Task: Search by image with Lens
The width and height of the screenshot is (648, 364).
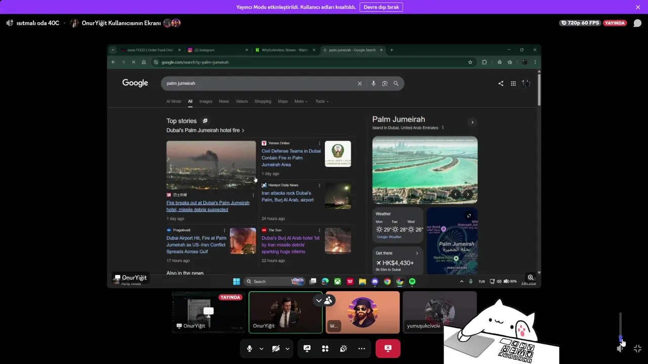Action: tap(385, 83)
